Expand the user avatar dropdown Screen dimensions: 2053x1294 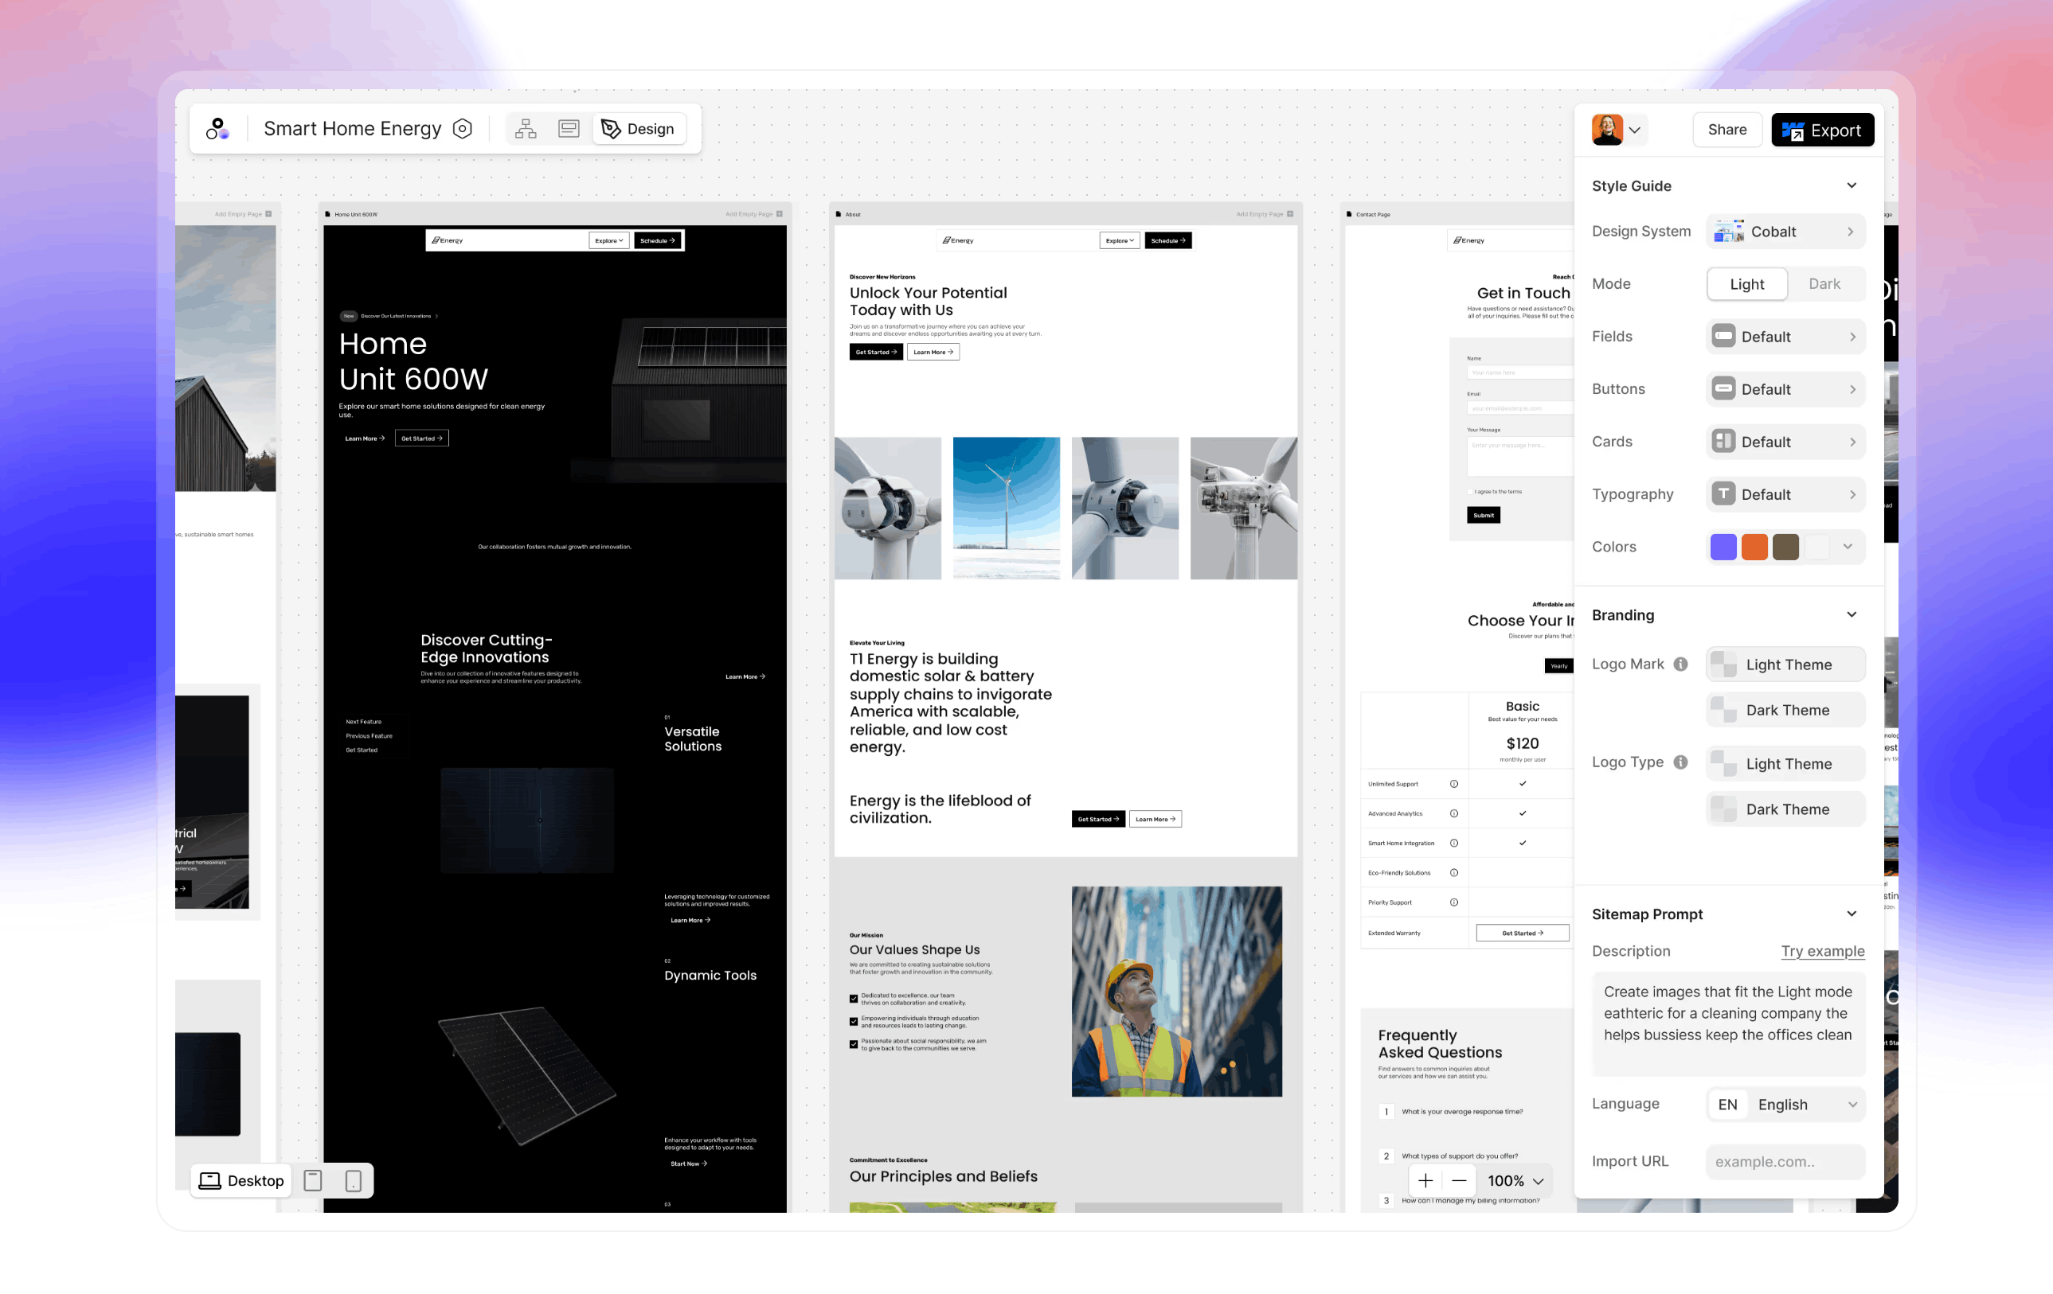tap(1635, 130)
